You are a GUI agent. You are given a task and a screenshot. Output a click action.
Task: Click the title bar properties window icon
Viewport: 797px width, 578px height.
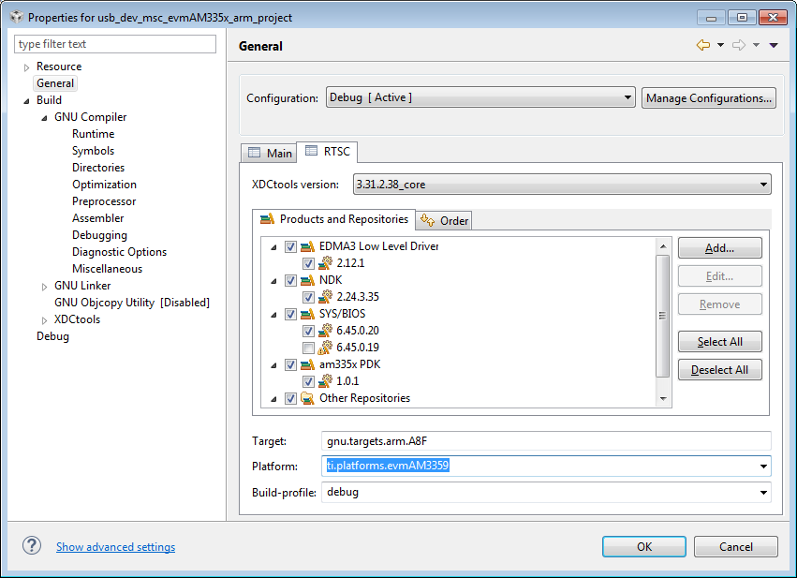coord(17,17)
